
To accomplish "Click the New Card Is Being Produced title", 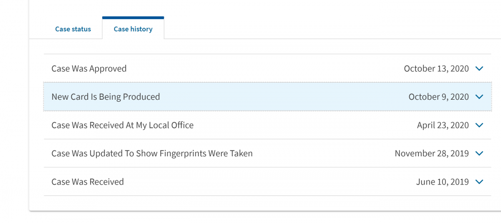I will coord(105,97).
